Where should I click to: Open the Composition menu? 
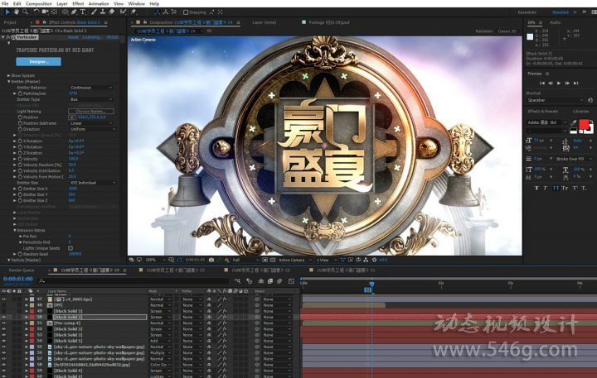pyautogui.click(x=38, y=3)
